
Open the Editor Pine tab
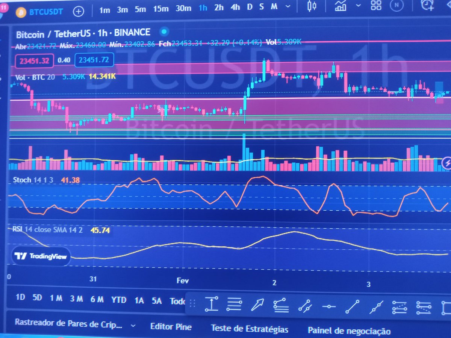coord(171,327)
